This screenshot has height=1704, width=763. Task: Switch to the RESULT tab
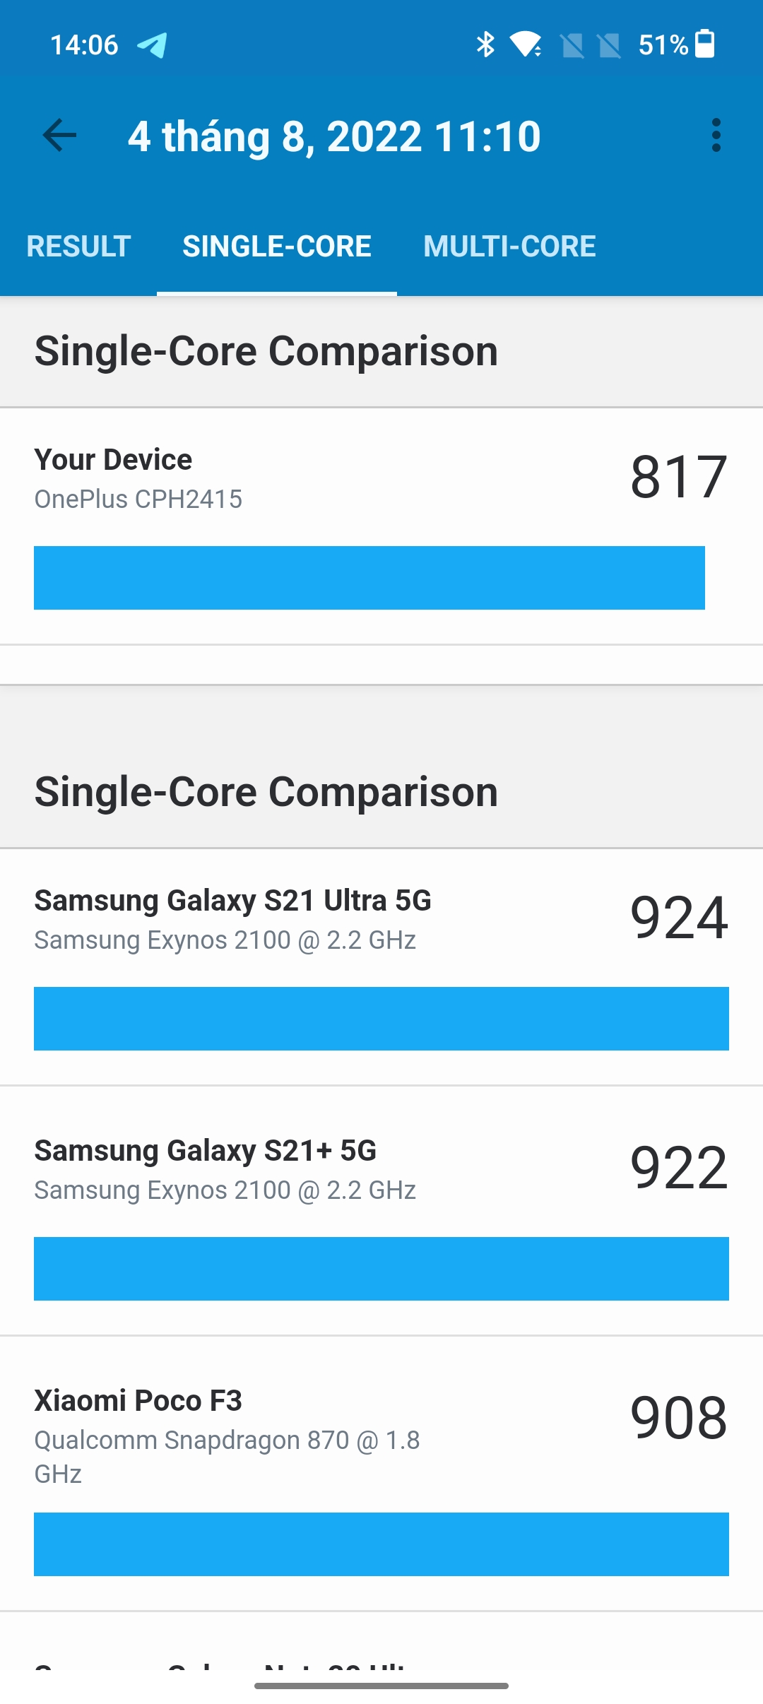[78, 247]
